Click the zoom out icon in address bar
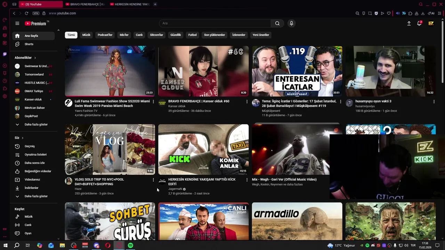This screenshot has width=445, height=250. 357,13
